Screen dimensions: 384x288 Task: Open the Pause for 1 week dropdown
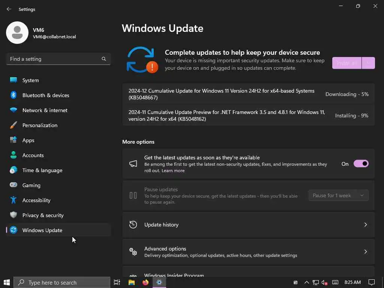[339, 195]
